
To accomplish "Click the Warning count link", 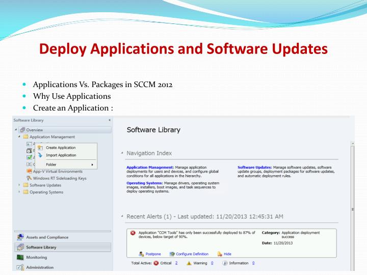I will pyautogui.click(x=212, y=263).
